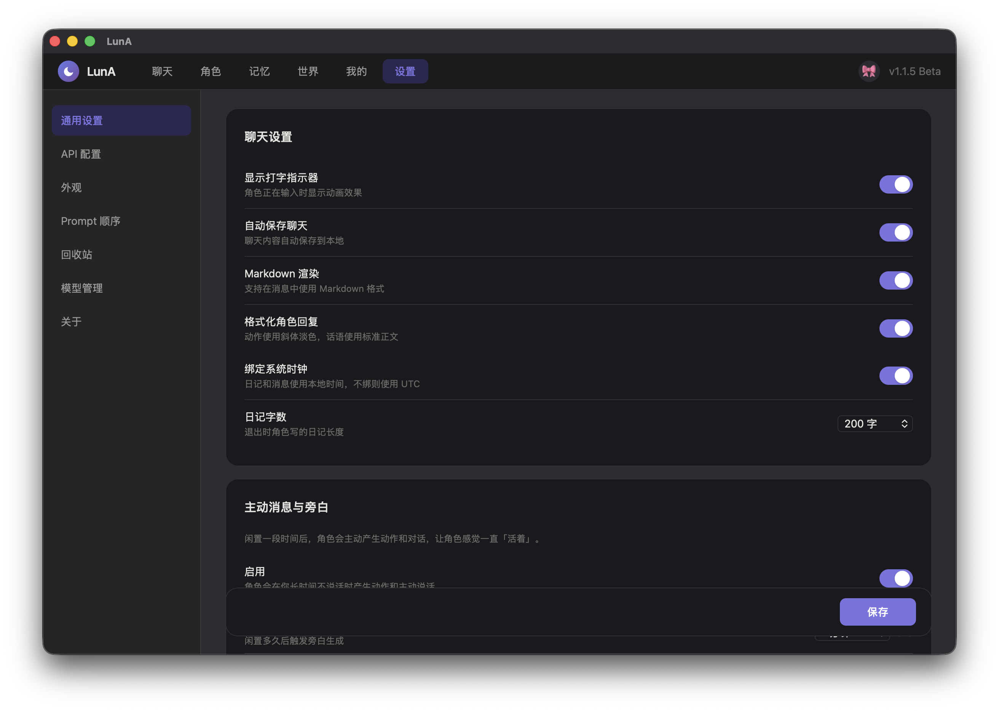Open the 日记字数 200 字 dropdown

coord(875,423)
